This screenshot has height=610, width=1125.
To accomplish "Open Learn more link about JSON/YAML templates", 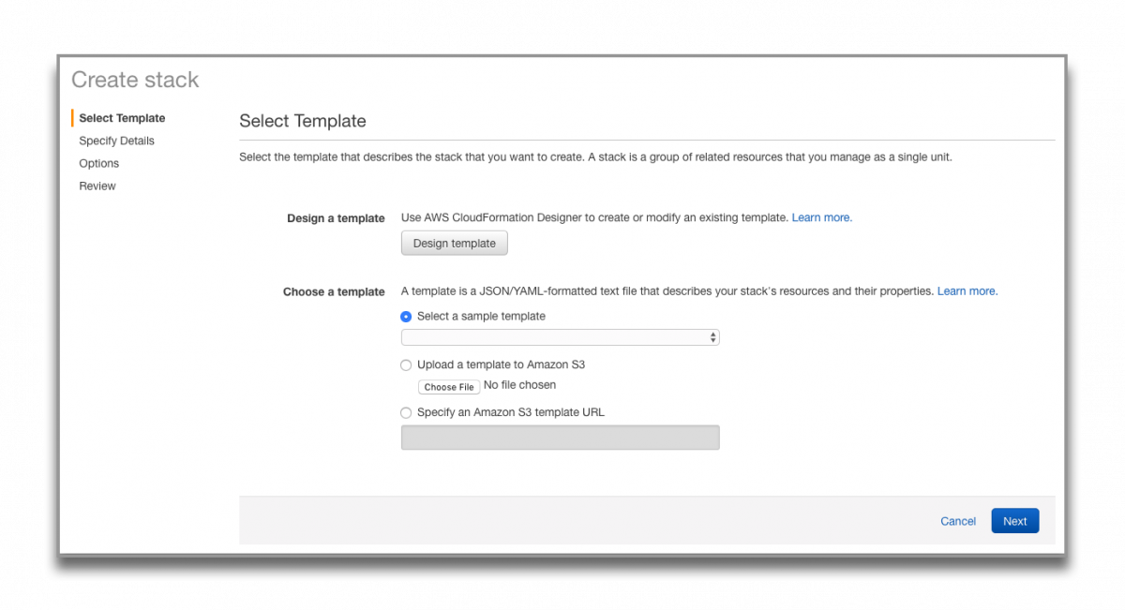I will 967,291.
